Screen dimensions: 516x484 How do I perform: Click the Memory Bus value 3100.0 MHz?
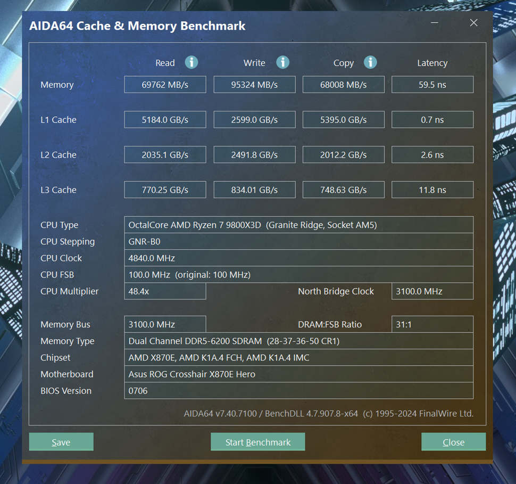pos(165,324)
